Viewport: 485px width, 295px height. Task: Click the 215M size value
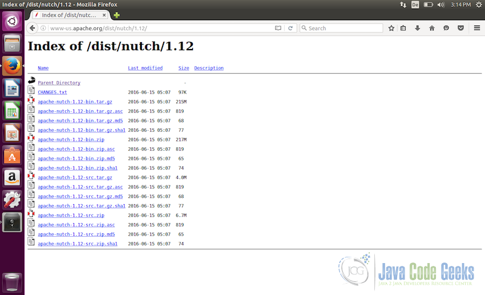pos(181,102)
